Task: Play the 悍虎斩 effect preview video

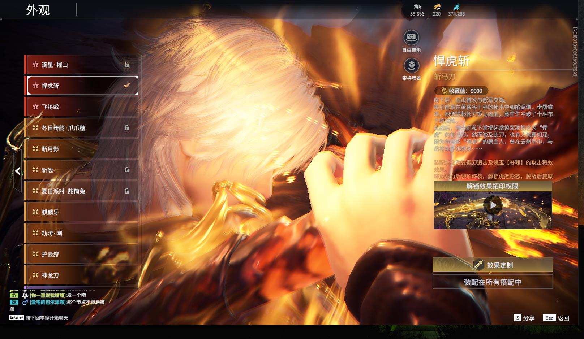Action: coord(493,205)
